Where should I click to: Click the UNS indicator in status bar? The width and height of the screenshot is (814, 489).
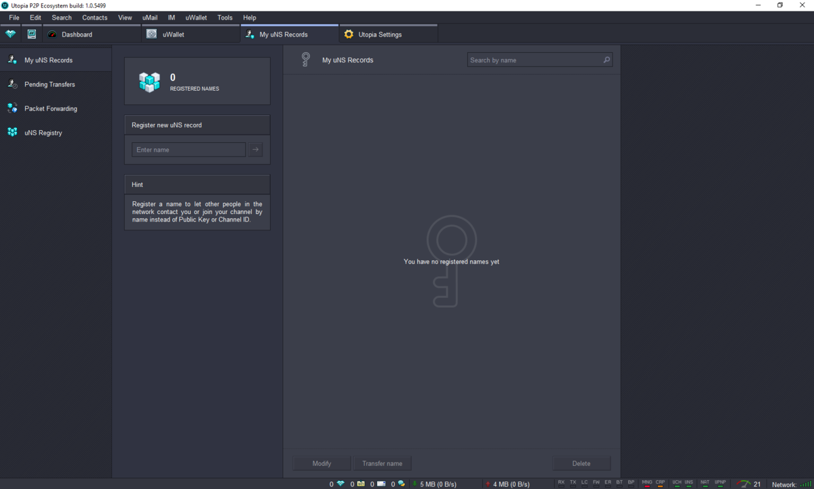coord(689,483)
